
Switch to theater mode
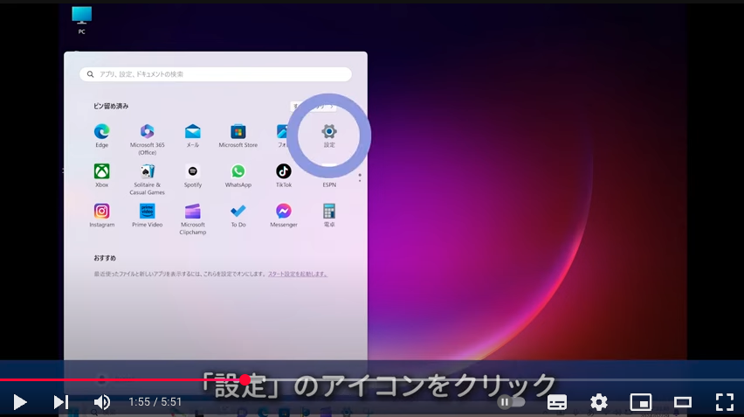pyautogui.click(x=682, y=402)
